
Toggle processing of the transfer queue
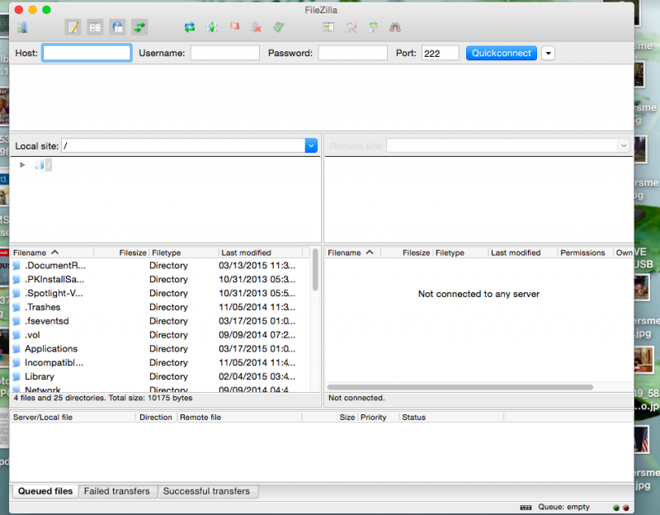click(x=212, y=27)
